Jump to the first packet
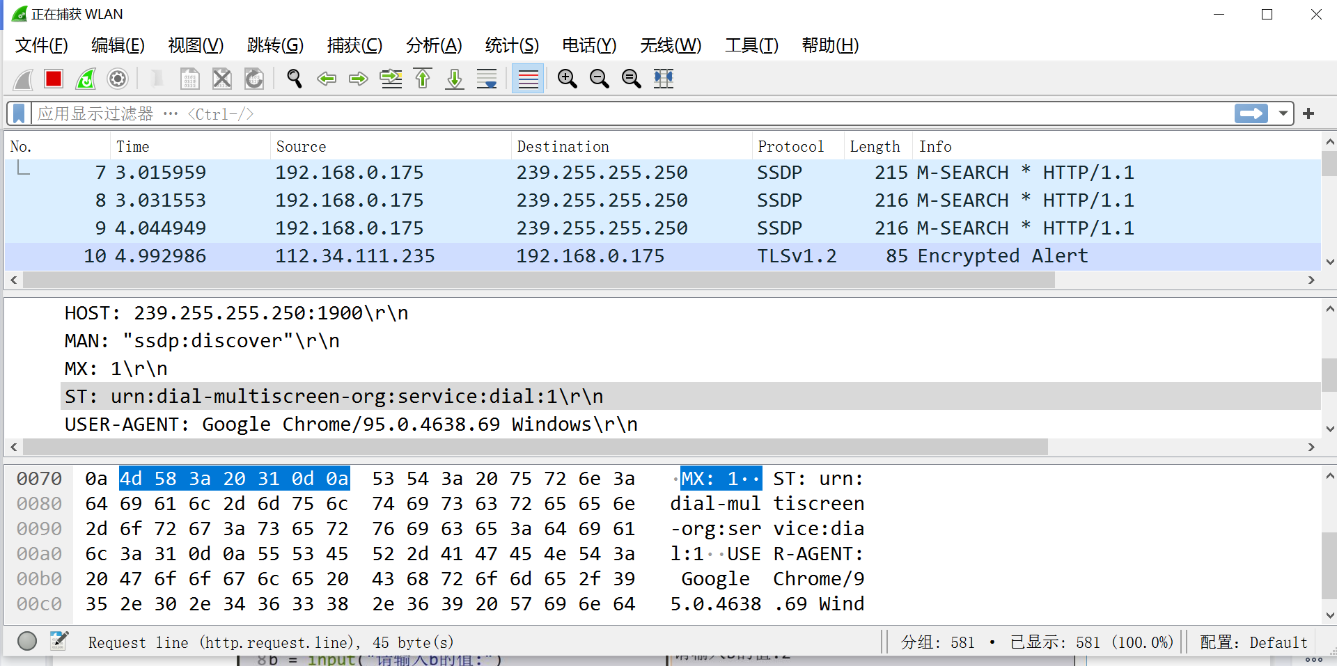The width and height of the screenshot is (1337, 666). pyautogui.click(x=423, y=79)
